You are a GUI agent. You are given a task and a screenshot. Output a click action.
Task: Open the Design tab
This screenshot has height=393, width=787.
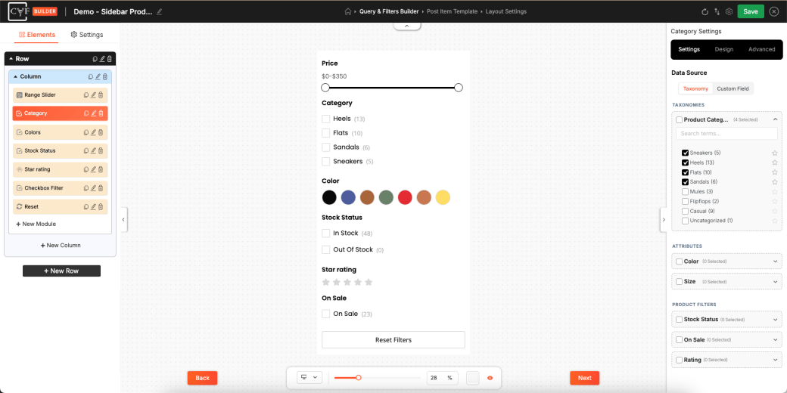coord(723,49)
